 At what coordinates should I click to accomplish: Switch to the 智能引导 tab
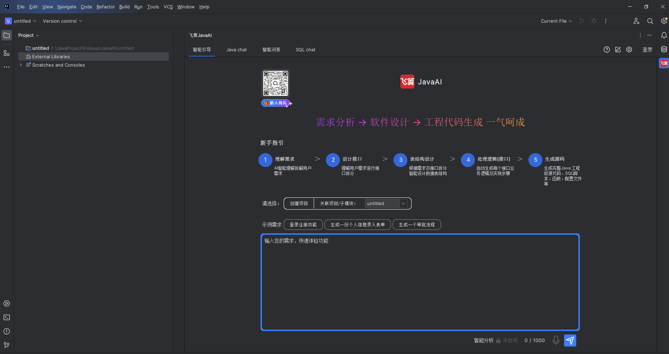202,50
